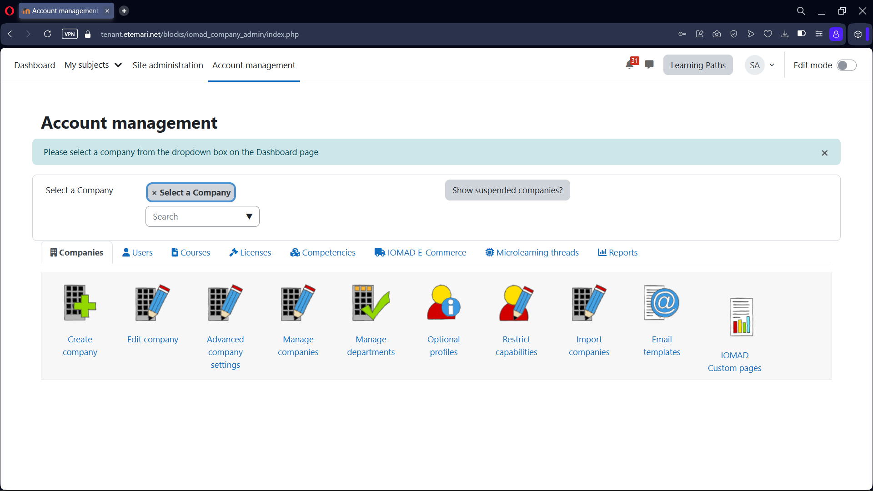The height and width of the screenshot is (491, 873).
Task: Open the browser easy setup sliders icon
Action: pos(819,34)
